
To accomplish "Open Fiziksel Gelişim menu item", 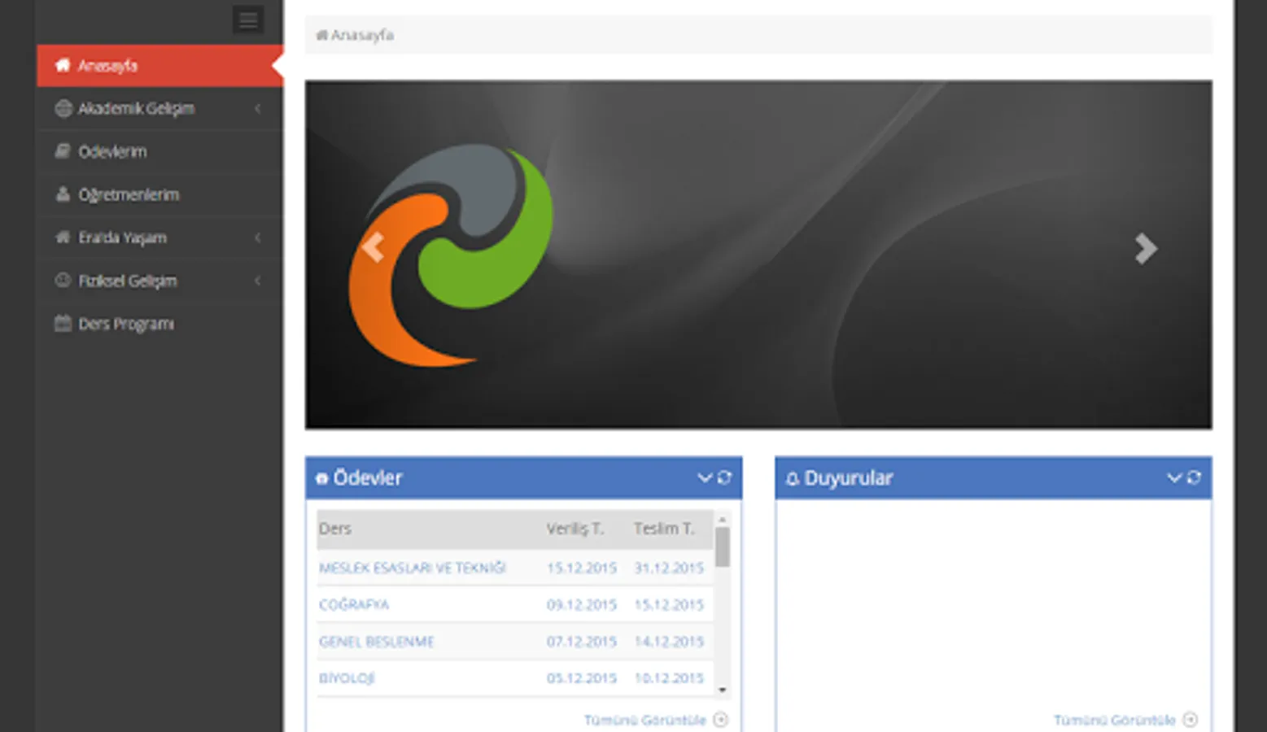I will coord(159,281).
